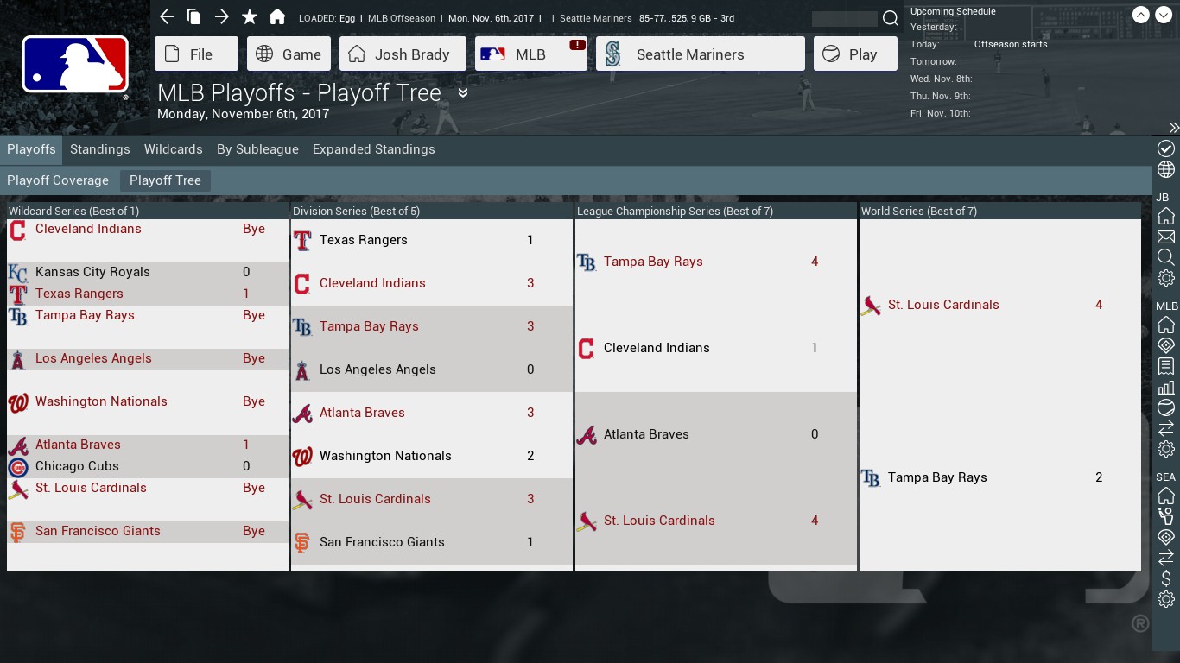
Task: Switch to the Wildcards tab
Action: [174, 149]
